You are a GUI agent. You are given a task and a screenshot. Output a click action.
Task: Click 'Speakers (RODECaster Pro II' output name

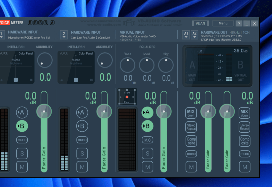click(221, 36)
